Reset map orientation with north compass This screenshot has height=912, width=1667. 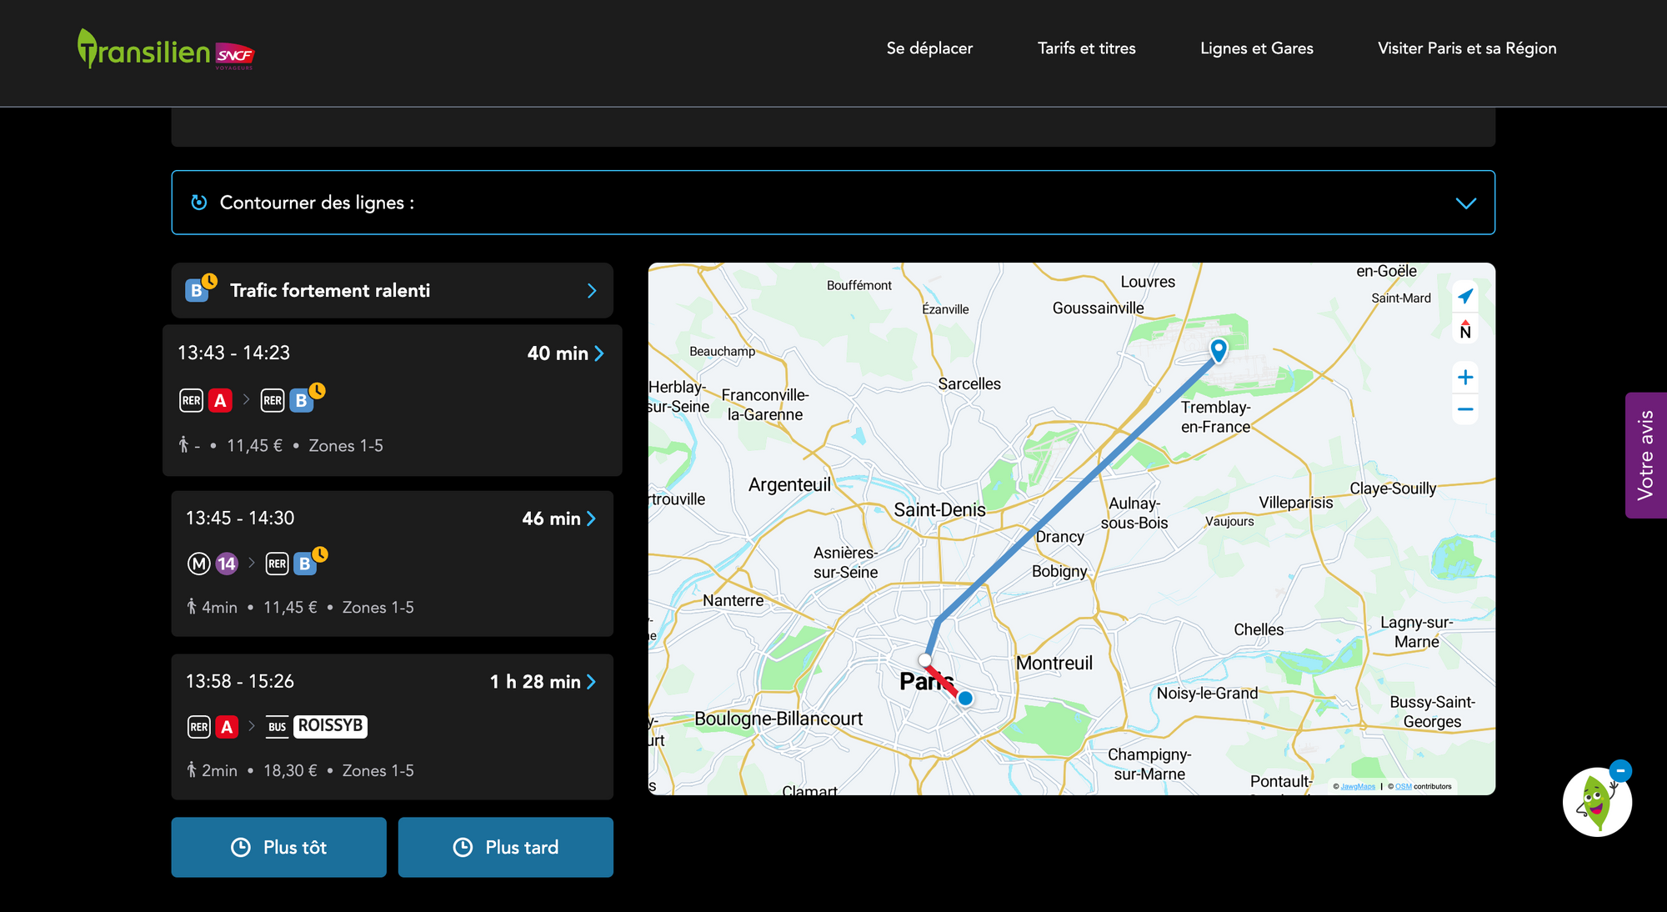(1465, 330)
